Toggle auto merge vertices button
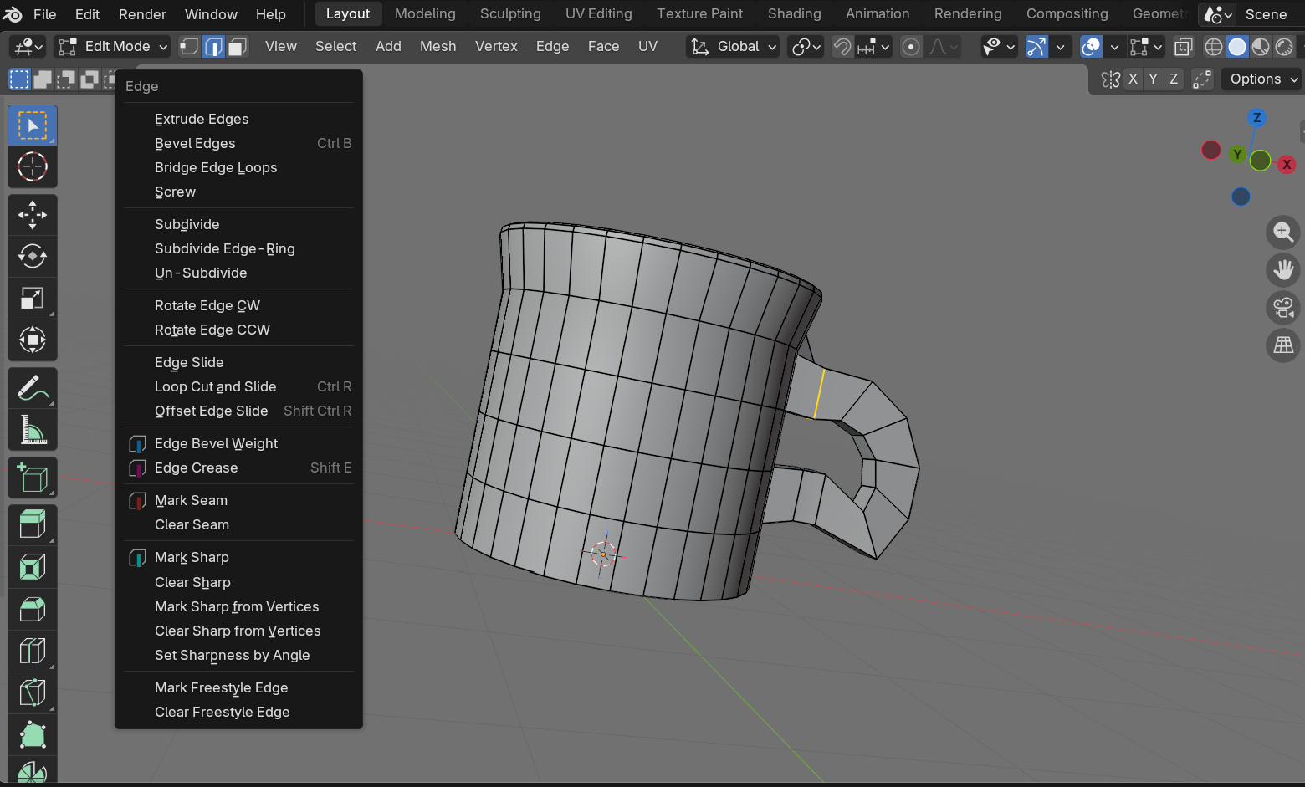Screen dimensions: 1305x787 [x=1202, y=79]
